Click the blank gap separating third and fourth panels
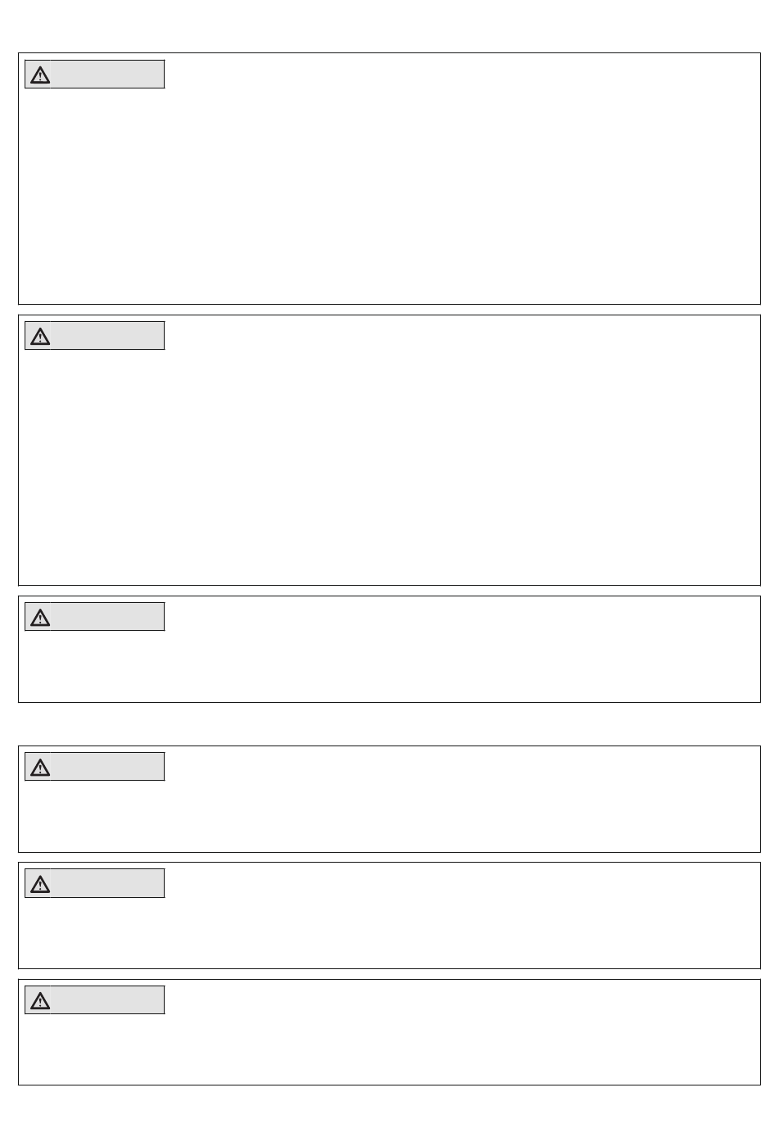 click(x=389, y=724)
